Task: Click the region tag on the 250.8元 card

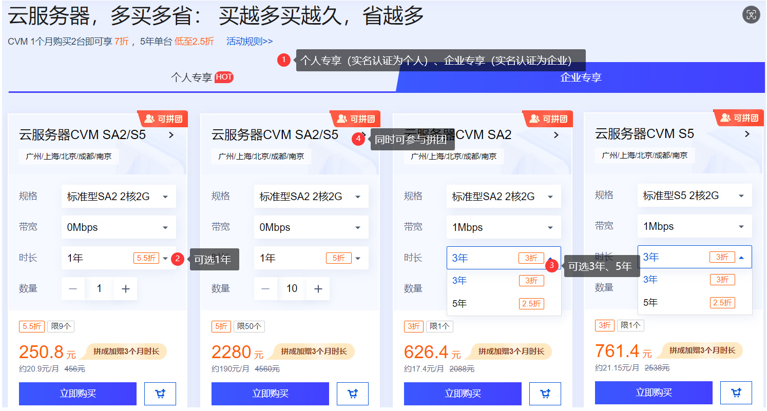Action: [69, 156]
